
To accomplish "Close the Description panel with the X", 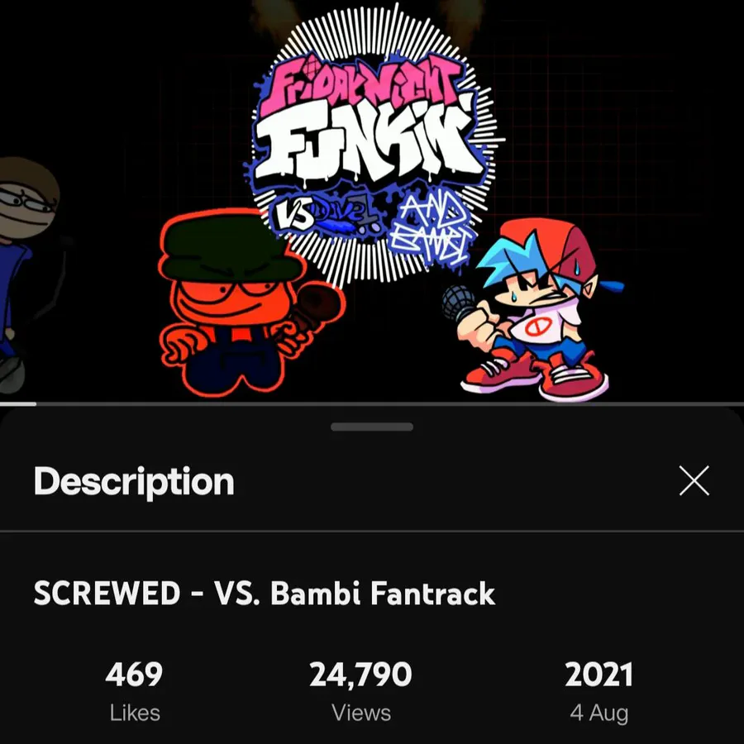I will (694, 480).
